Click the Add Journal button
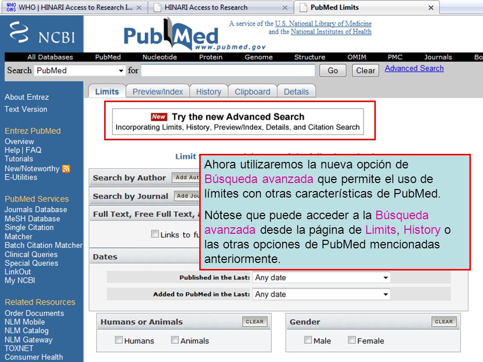Viewport: 483px width, 362px height. 188,196
